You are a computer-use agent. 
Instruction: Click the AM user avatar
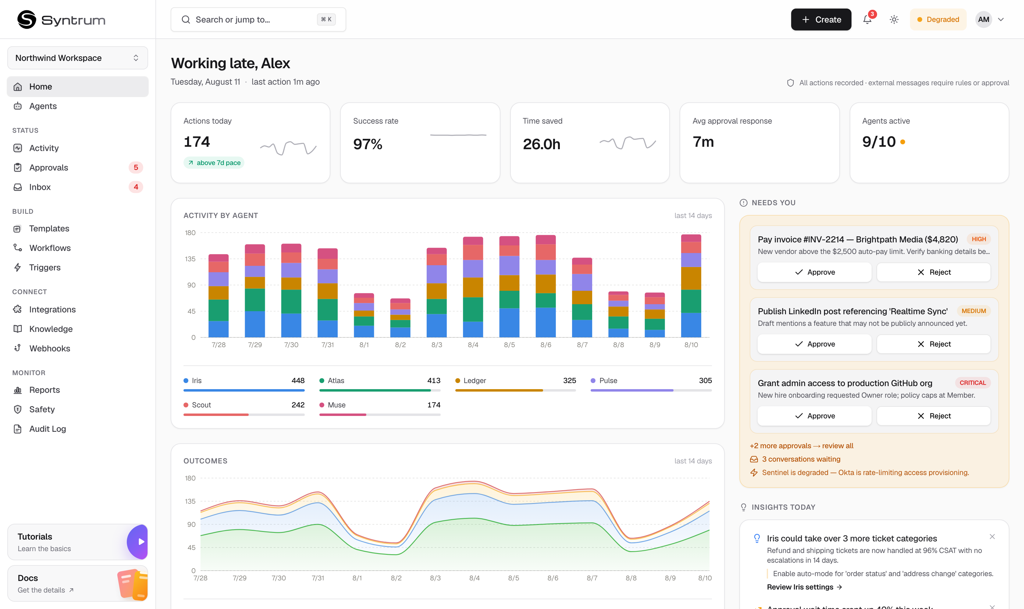click(983, 19)
